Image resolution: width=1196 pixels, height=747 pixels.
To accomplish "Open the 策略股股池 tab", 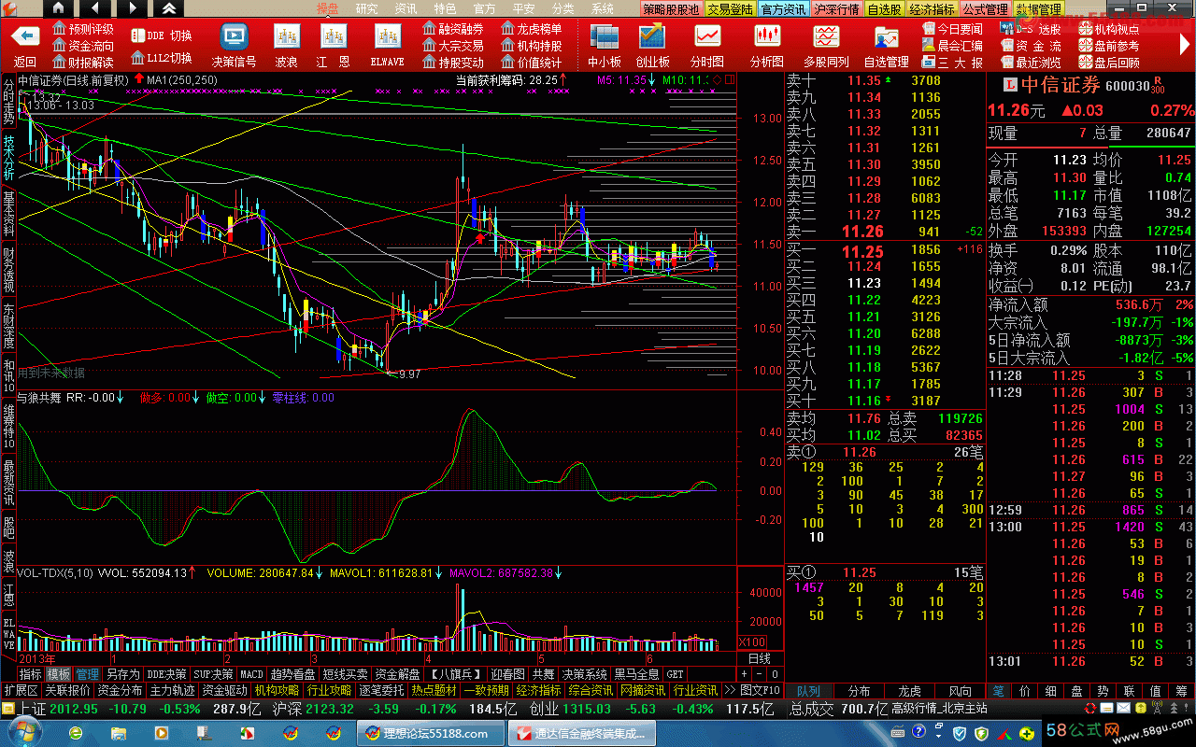I will click(671, 9).
